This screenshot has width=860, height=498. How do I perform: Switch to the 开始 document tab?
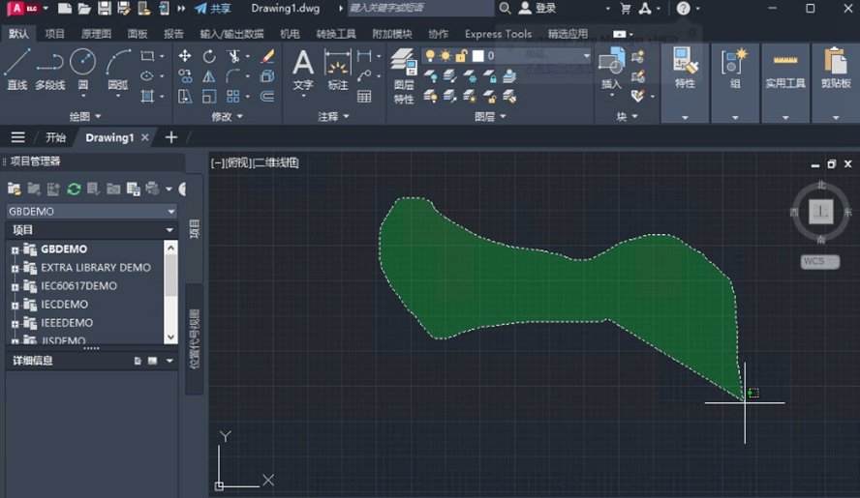coord(55,137)
